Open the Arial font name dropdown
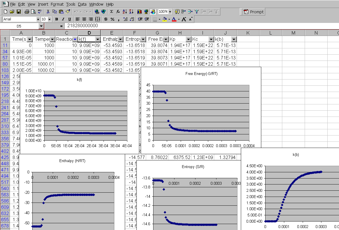Viewport: 339px width, 230px height. tap(38, 19)
